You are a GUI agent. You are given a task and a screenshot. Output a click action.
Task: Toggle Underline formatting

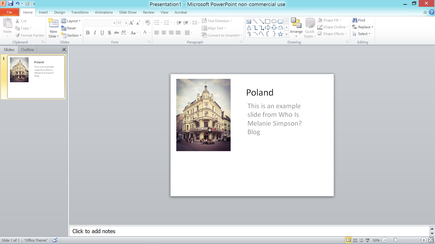tap(102, 33)
